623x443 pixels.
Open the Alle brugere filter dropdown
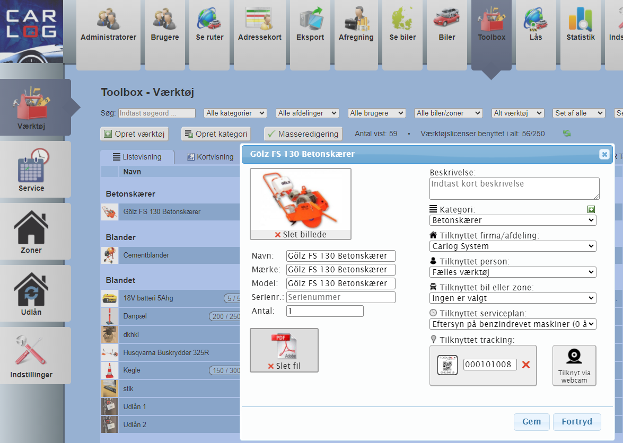pos(376,113)
